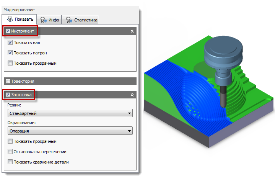
Task: Enable the Траектория checkbox
Action: 8,81
